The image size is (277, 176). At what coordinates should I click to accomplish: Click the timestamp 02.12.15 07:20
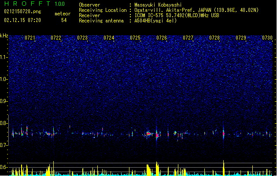pos(22,20)
